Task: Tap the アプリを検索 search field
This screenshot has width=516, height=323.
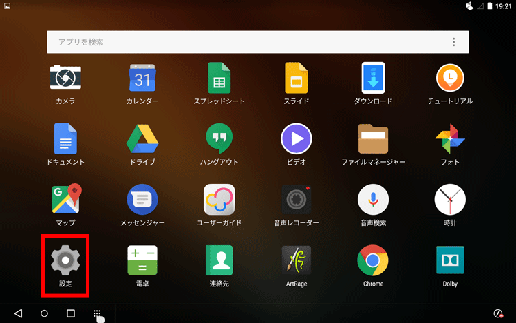Action: point(258,42)
